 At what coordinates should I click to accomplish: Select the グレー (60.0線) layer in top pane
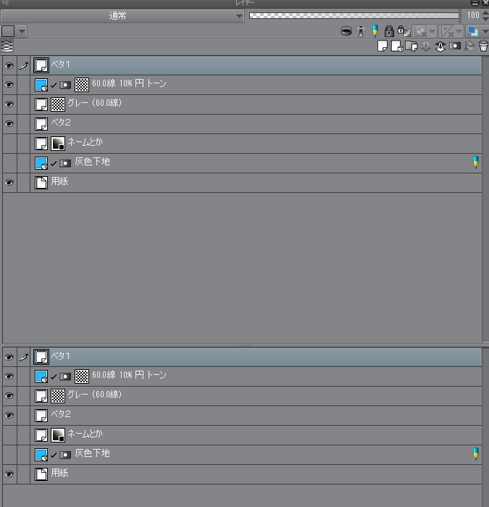click(x=256, y=104)
